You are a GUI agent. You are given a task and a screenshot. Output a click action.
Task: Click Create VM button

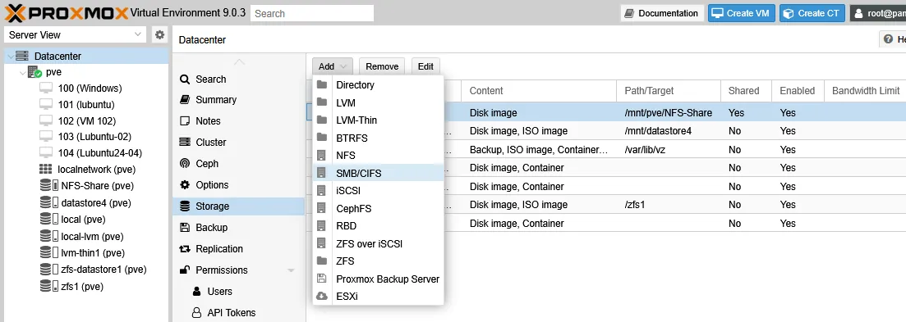click(x=742, y=13)
